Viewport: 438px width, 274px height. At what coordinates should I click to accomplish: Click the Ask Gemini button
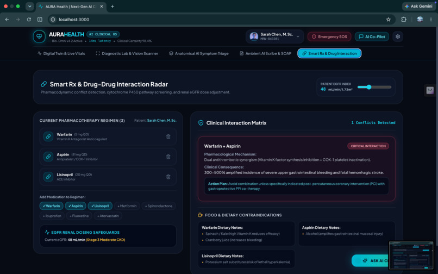[x=418, y=6]
